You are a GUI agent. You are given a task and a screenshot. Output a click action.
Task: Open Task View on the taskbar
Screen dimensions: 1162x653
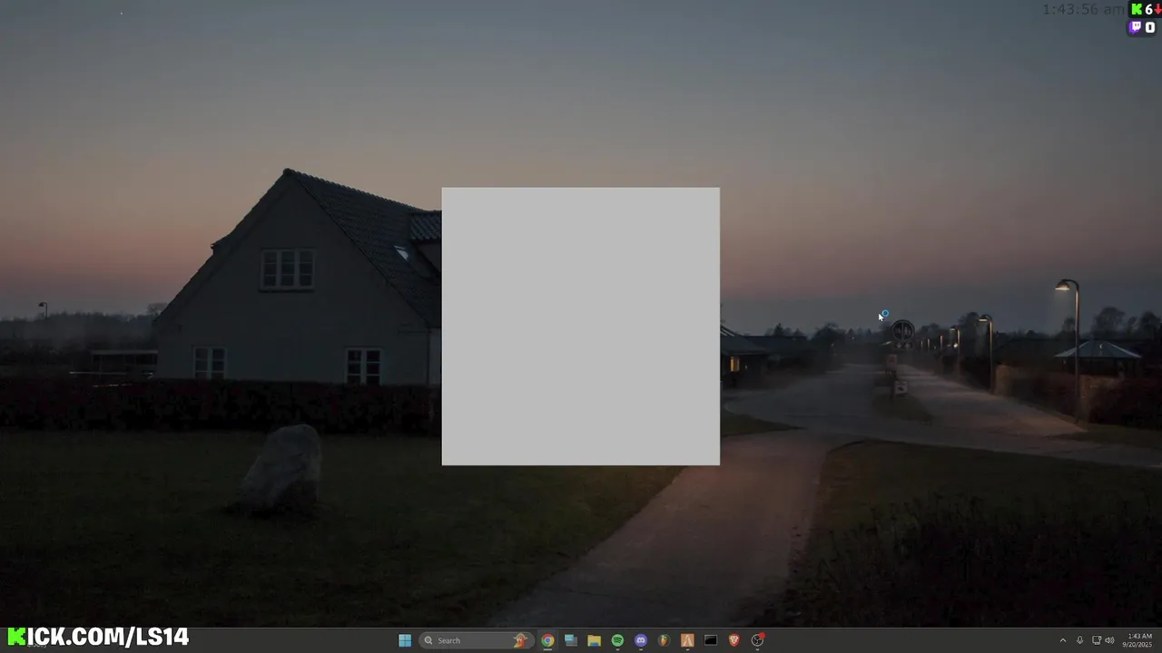[571, 640]
